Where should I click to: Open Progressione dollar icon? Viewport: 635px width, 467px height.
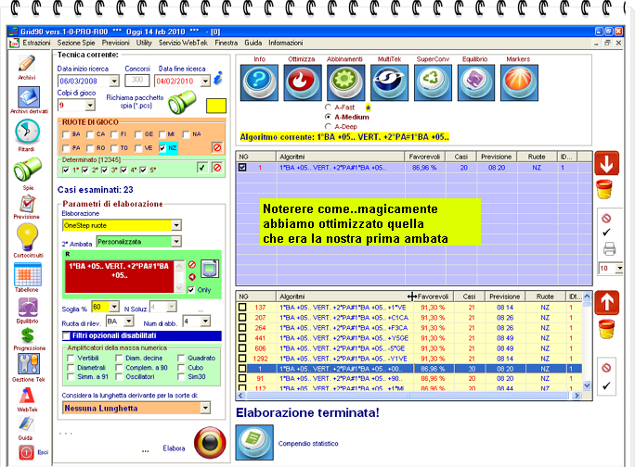pos(28,335)
